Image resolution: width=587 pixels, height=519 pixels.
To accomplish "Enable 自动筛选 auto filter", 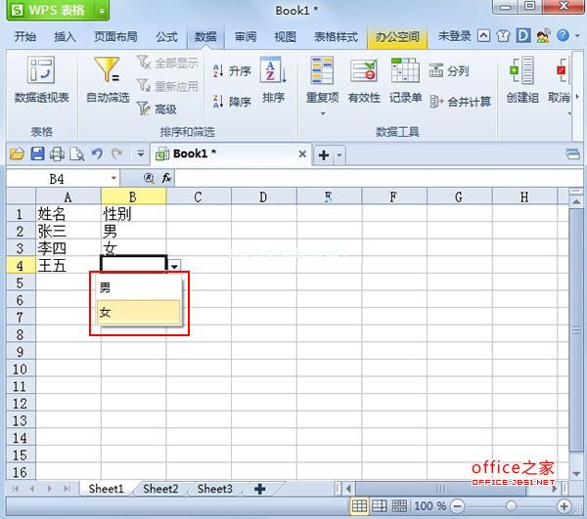I will pyautogui.click(x=107, y=80).
